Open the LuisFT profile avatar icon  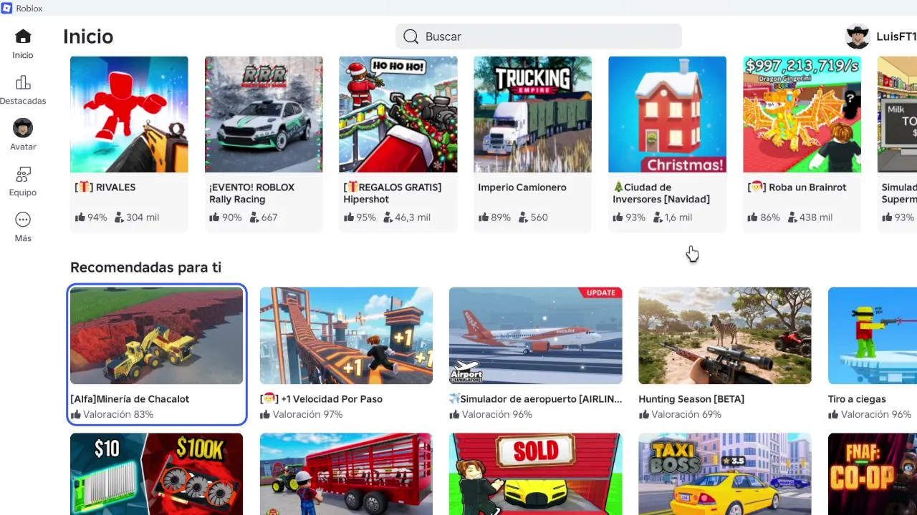click(857, 36)
